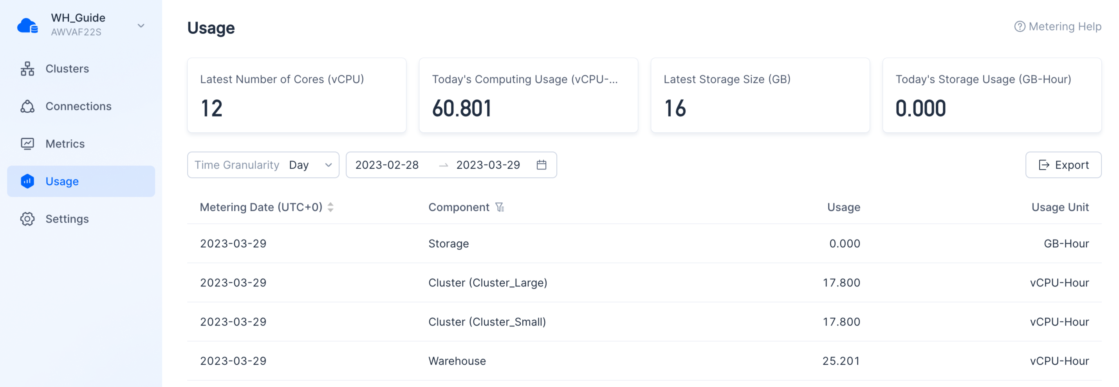This screenshot has height=387, width=1119.
Task: Click the AWVAF22S account ID text
Action: tap(76, 32)
